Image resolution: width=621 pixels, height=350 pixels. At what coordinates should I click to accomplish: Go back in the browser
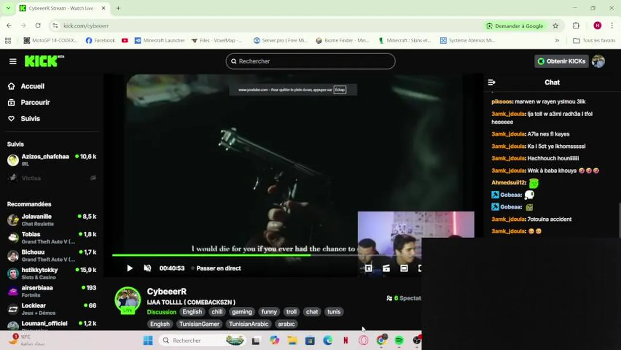pos(9,26)
